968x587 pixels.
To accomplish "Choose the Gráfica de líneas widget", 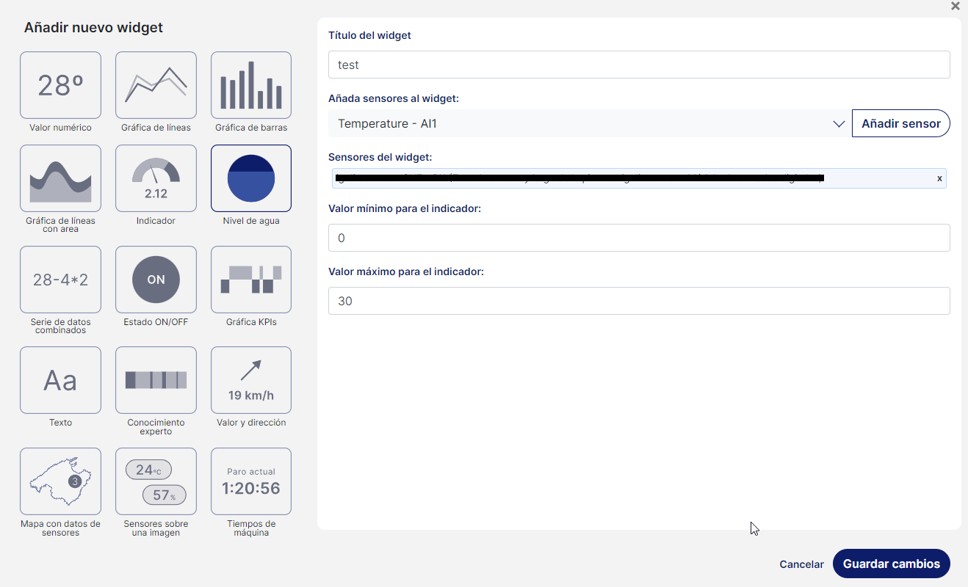I will click(156, 85).
